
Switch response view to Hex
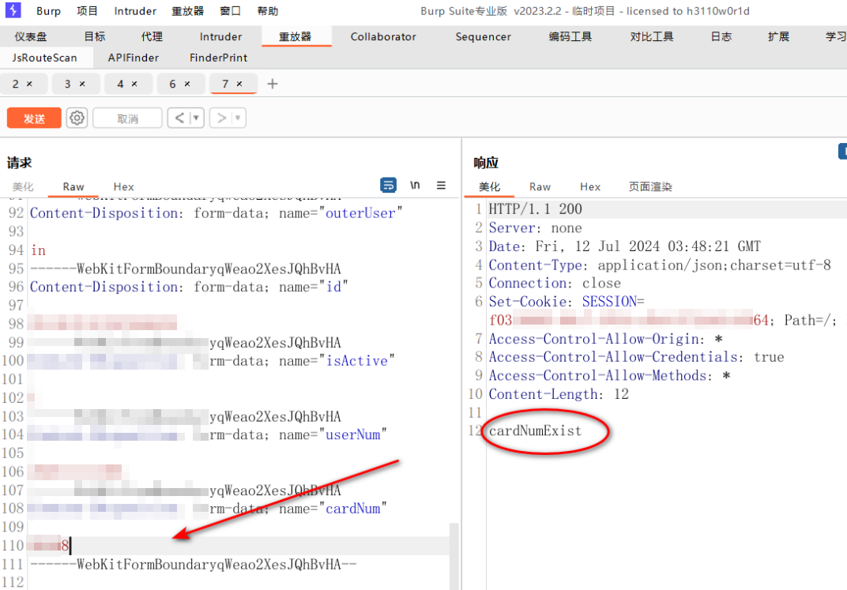(590, 186)
